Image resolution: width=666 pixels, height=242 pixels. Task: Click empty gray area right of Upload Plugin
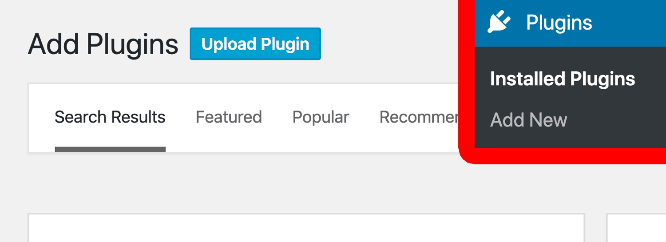(386, 44)
